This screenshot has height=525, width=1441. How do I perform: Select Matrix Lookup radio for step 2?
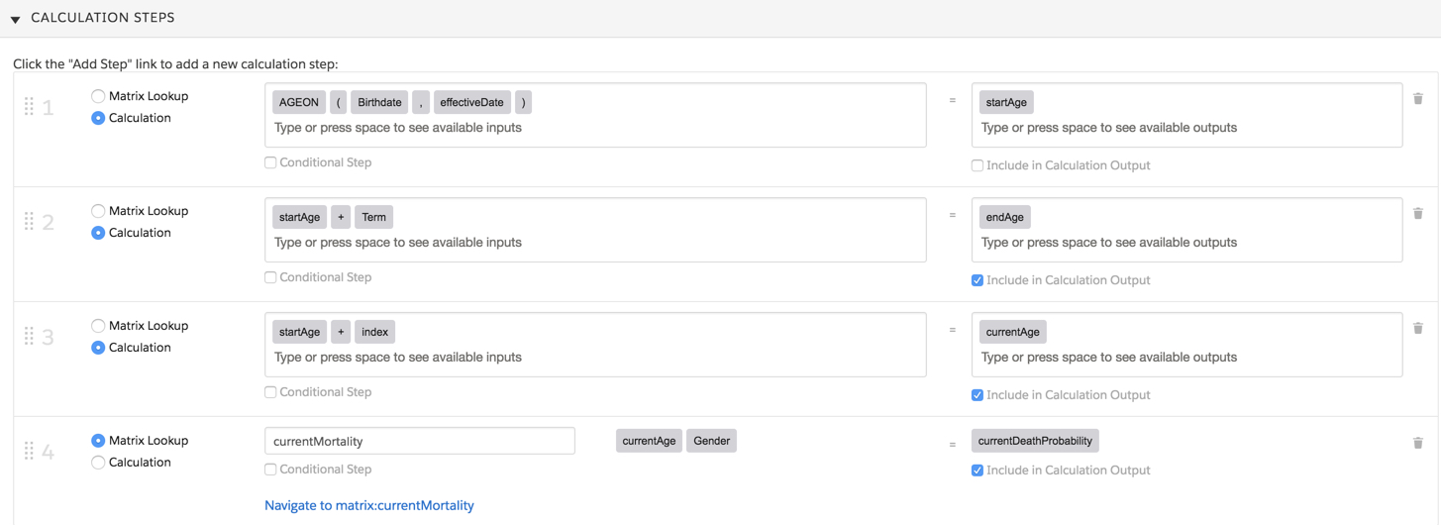[98, 211]
